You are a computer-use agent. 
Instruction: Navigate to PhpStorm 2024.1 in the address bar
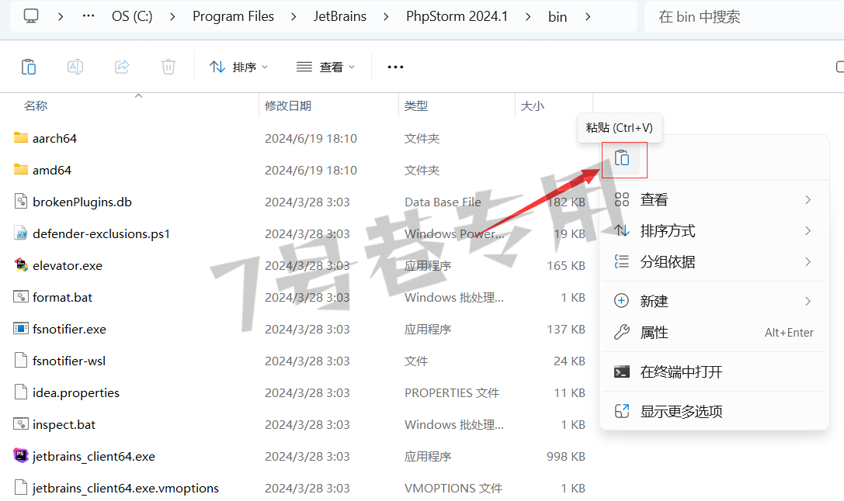(457, 16)
